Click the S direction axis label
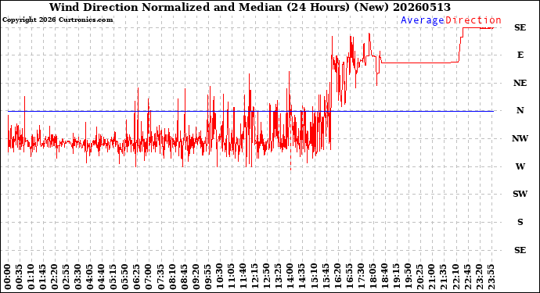Viewport: 540px width, 293px height. (520, 222)
